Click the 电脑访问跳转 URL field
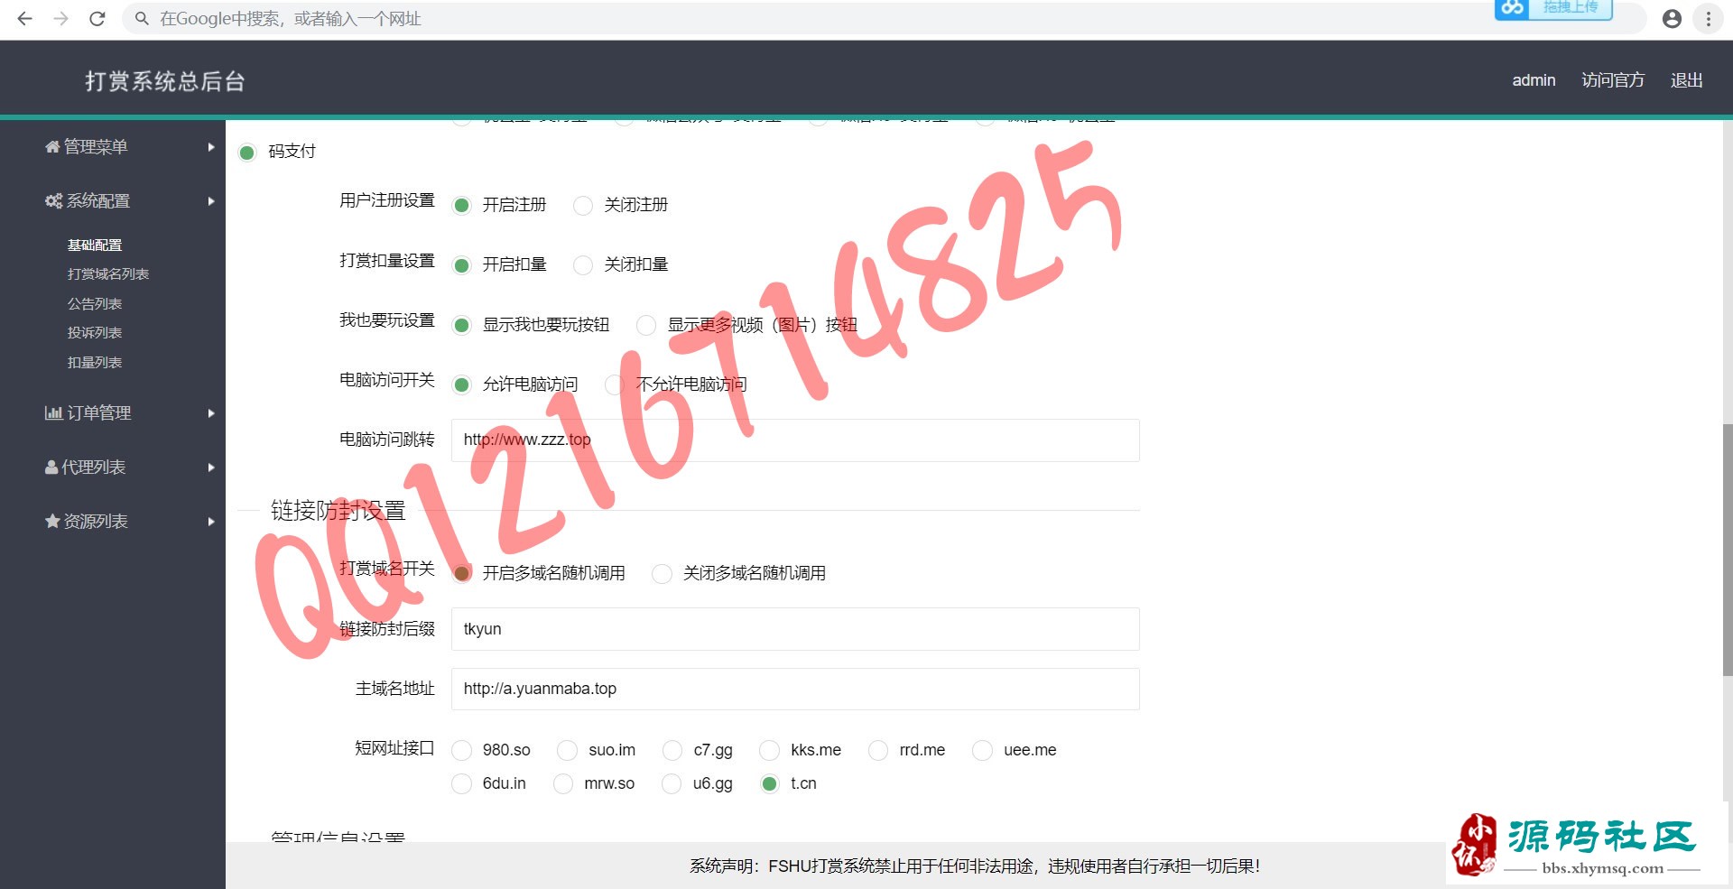 pyautogui.click(x=795, y=440)
